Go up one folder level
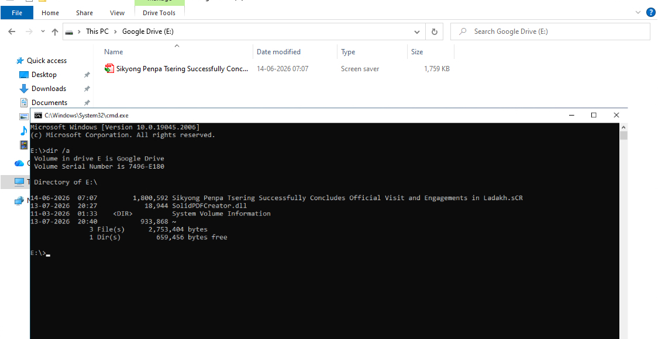The width and height of the screenshot is (658, 339). pos(54,32)
